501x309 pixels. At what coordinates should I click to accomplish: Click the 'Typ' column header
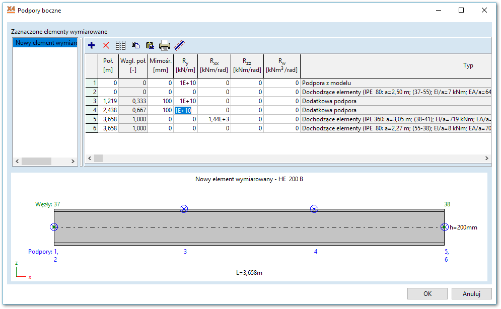coord(468,66)
